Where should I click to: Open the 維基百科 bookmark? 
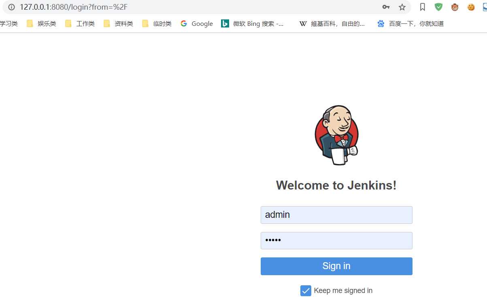click(332, 24)
